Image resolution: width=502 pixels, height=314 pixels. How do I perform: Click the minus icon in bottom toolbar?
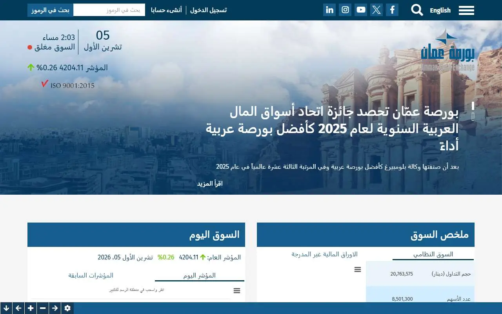pyautogui.click(x=43, y=308)
